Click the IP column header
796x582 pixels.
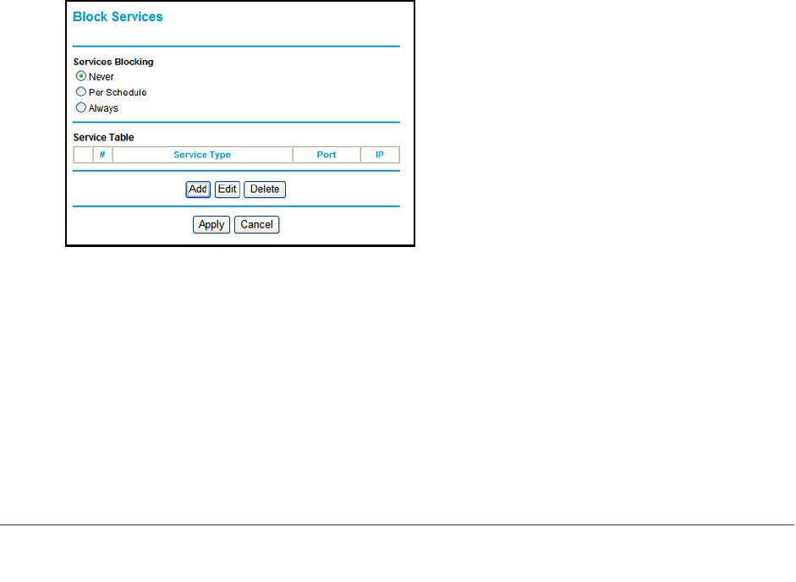coord(380,155)
